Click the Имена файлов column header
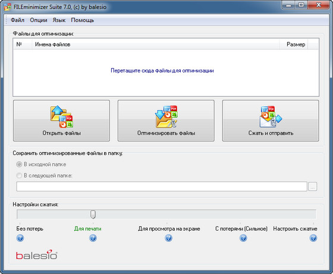The height and width of the screenshot is (274, 333). click(155, 45)
